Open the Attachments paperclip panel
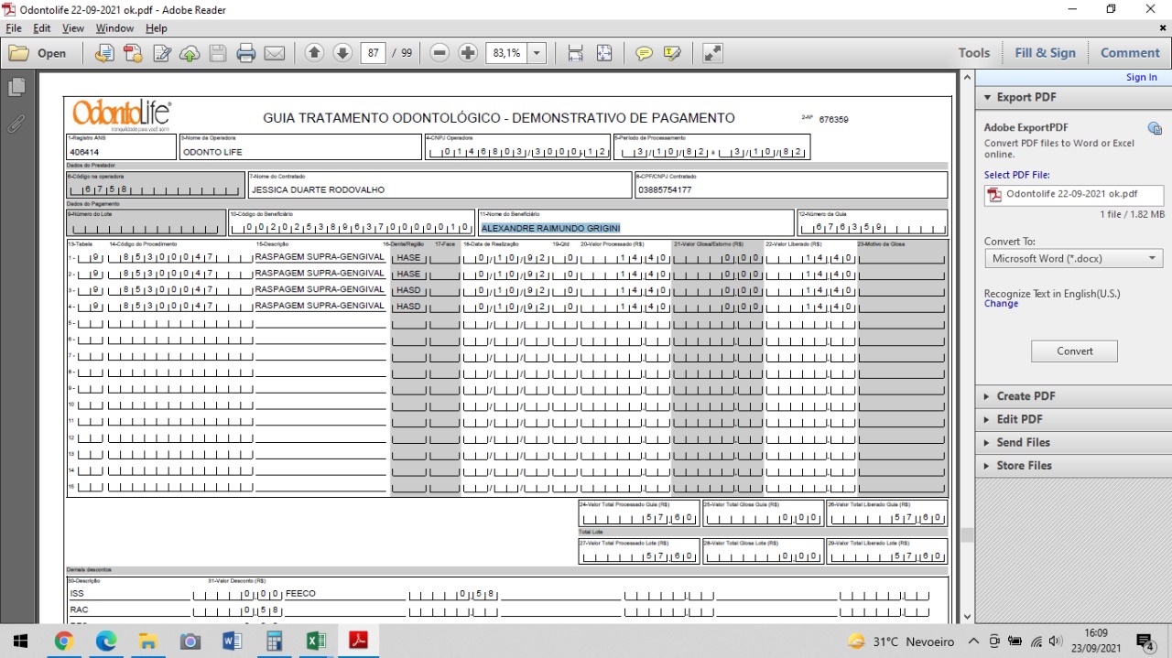1172x658 pixels. tap(16, 124)
